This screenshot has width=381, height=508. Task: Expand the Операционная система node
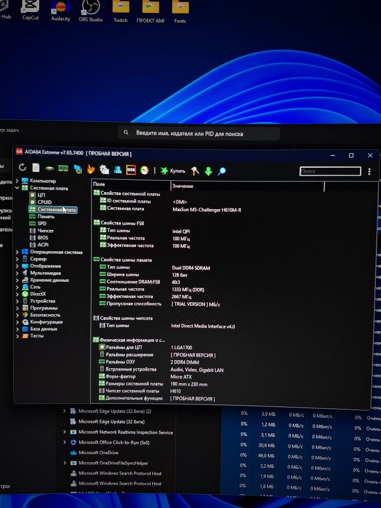click(17, 252)
